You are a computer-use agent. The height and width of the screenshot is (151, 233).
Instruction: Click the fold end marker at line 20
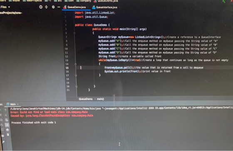[x=77, y=87]
